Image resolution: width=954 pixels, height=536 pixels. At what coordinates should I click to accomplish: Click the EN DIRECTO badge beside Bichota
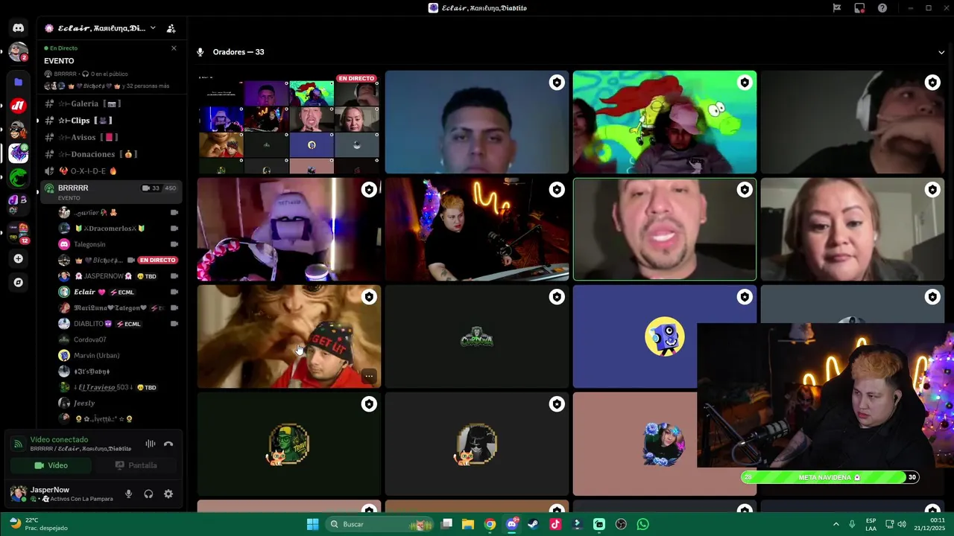click(x=157, y=260)
